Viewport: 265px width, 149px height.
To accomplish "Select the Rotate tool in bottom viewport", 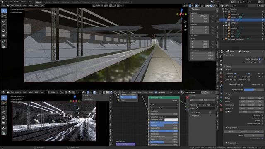I will click(x=4, y=113).
